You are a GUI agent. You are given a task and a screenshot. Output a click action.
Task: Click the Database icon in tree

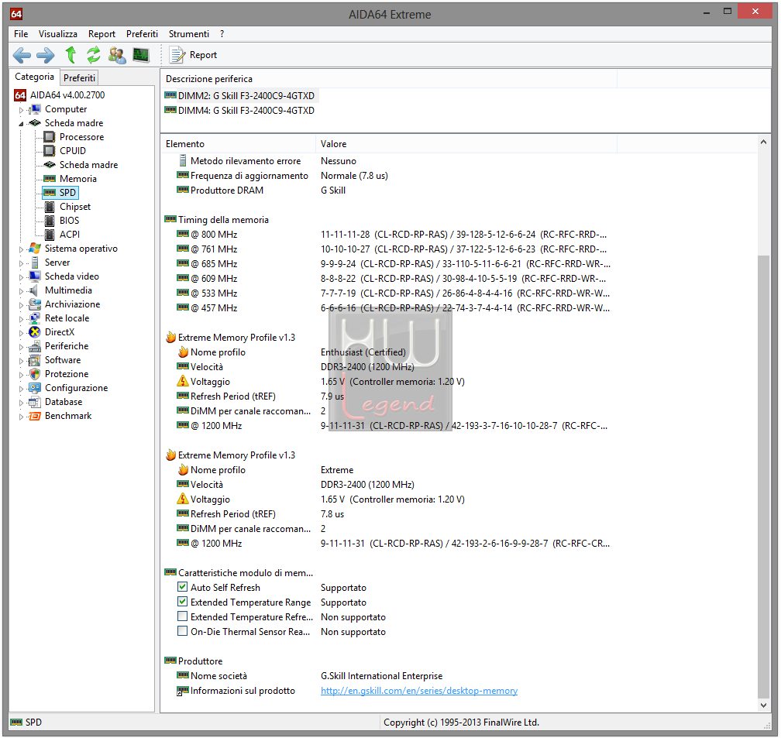[x=34, y=402]
